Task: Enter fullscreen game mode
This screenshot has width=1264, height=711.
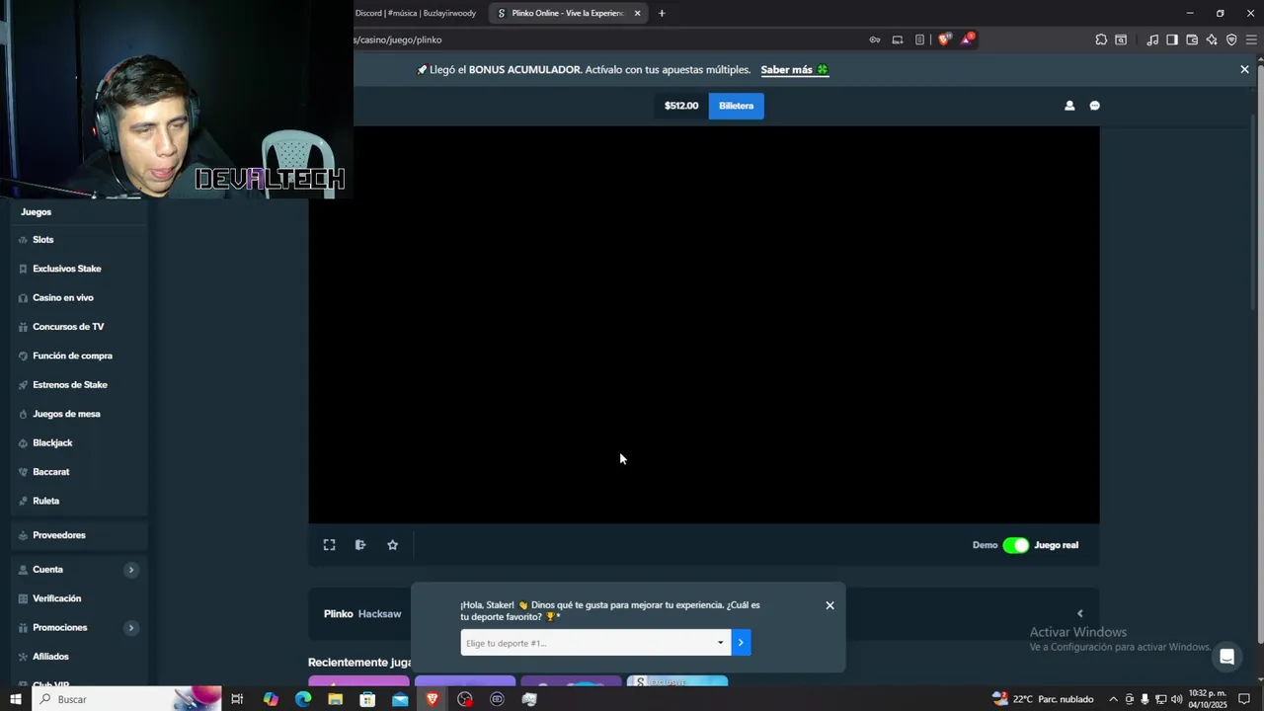Action: (x=330, y=545)
